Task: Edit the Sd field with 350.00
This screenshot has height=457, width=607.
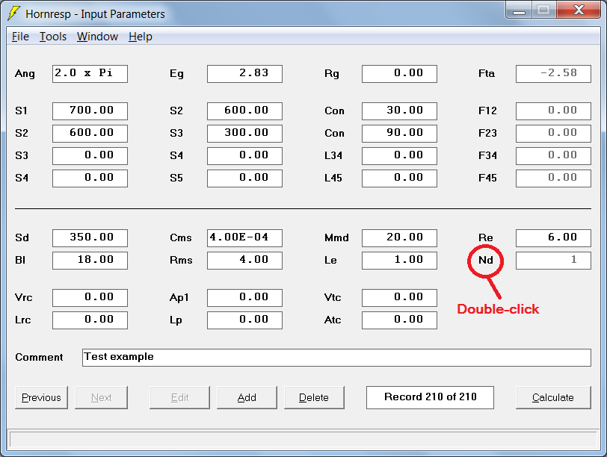Action: pos(90,238)
